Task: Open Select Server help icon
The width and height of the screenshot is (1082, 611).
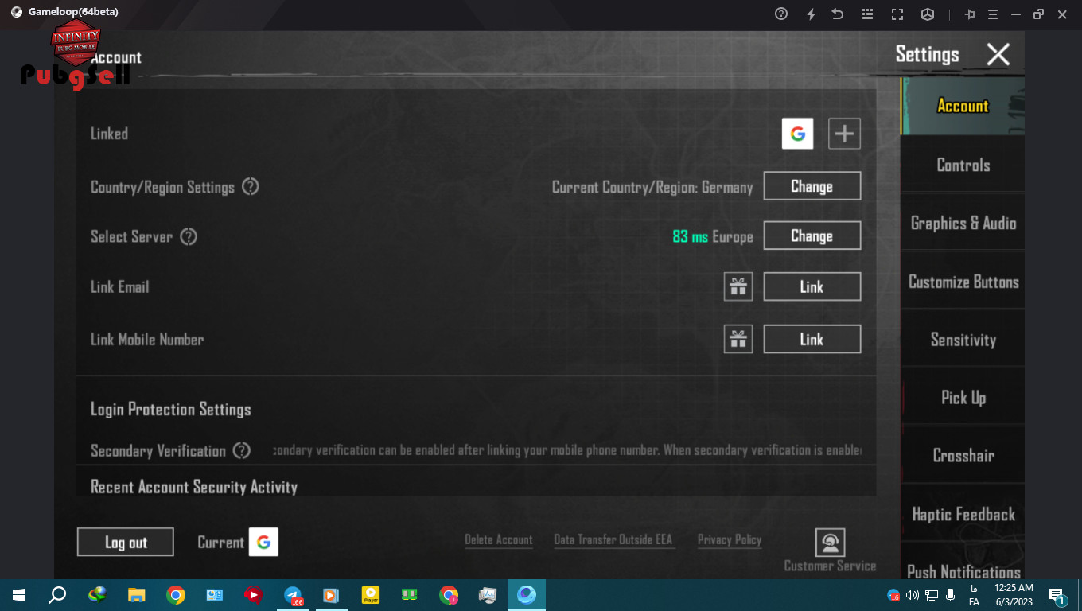Action: click(x=189, y=236)
